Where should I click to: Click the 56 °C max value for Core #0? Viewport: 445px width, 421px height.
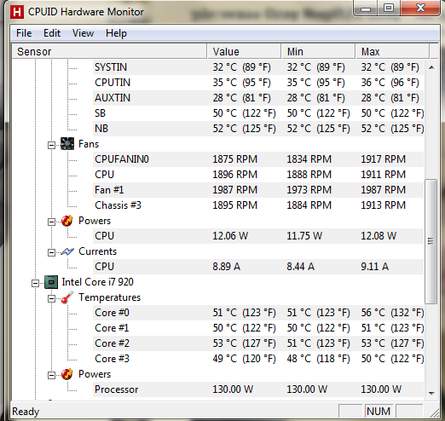392,313
